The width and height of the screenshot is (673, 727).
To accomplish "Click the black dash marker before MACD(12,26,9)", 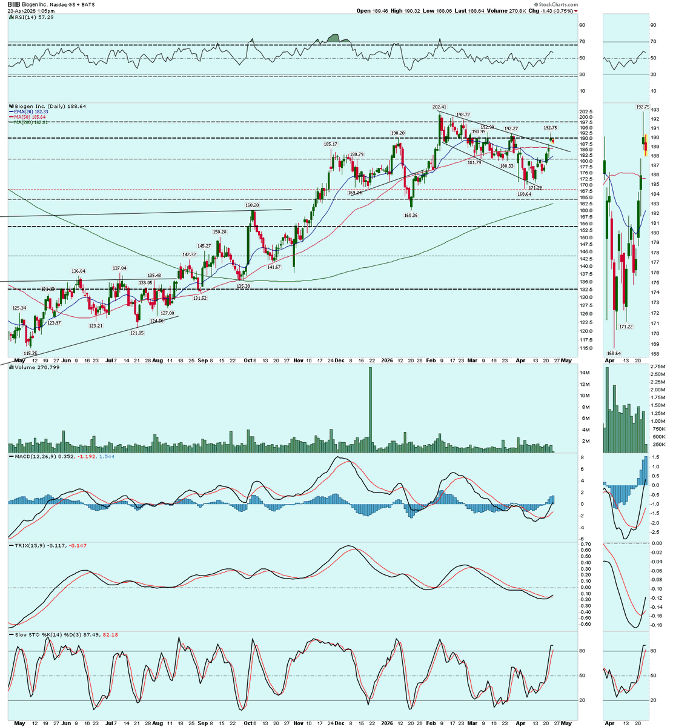I will (x=10, y=456).
